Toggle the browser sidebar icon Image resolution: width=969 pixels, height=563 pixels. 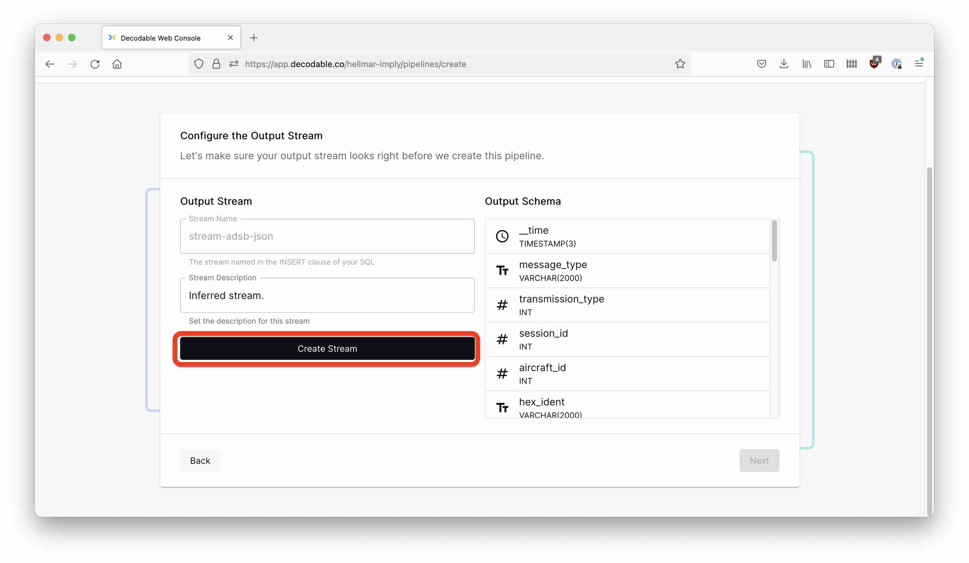tap(829, 64)
